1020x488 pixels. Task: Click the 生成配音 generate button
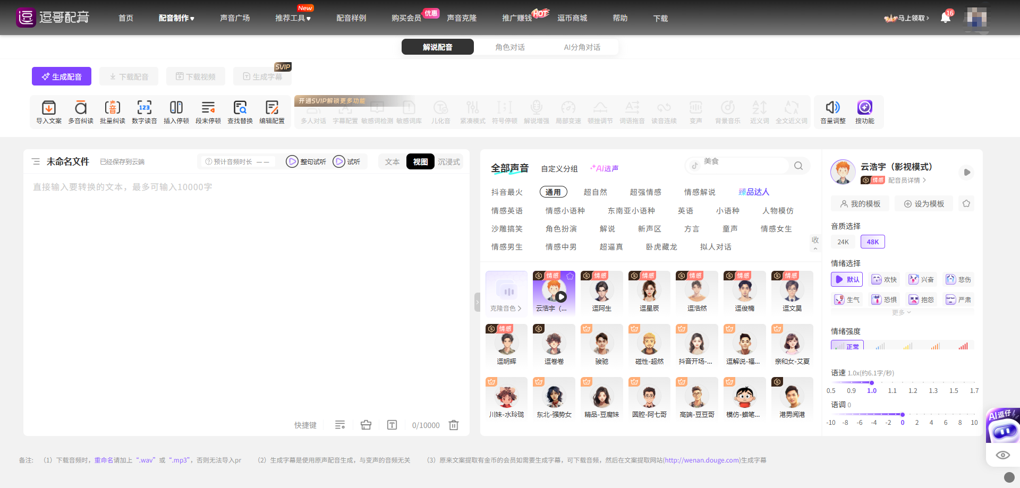point(62,76)
